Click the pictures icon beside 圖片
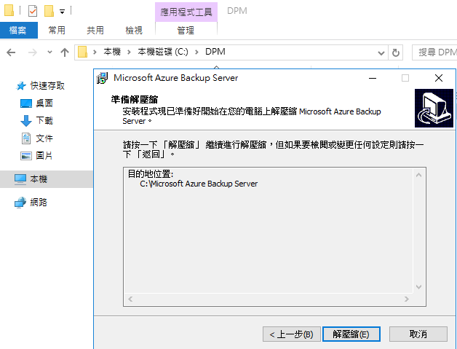The image size is (457, 349). pos(26,156)
